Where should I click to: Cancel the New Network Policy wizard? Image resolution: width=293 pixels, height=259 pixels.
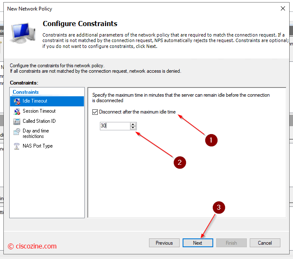click(x=265, y=243)
